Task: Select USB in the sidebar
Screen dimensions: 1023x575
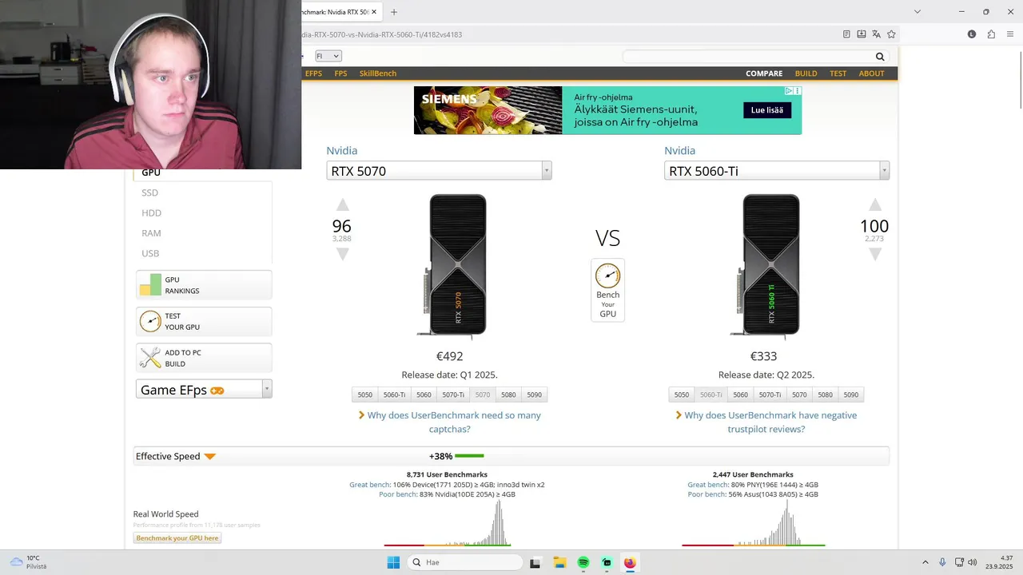Action: coord(150,253)
